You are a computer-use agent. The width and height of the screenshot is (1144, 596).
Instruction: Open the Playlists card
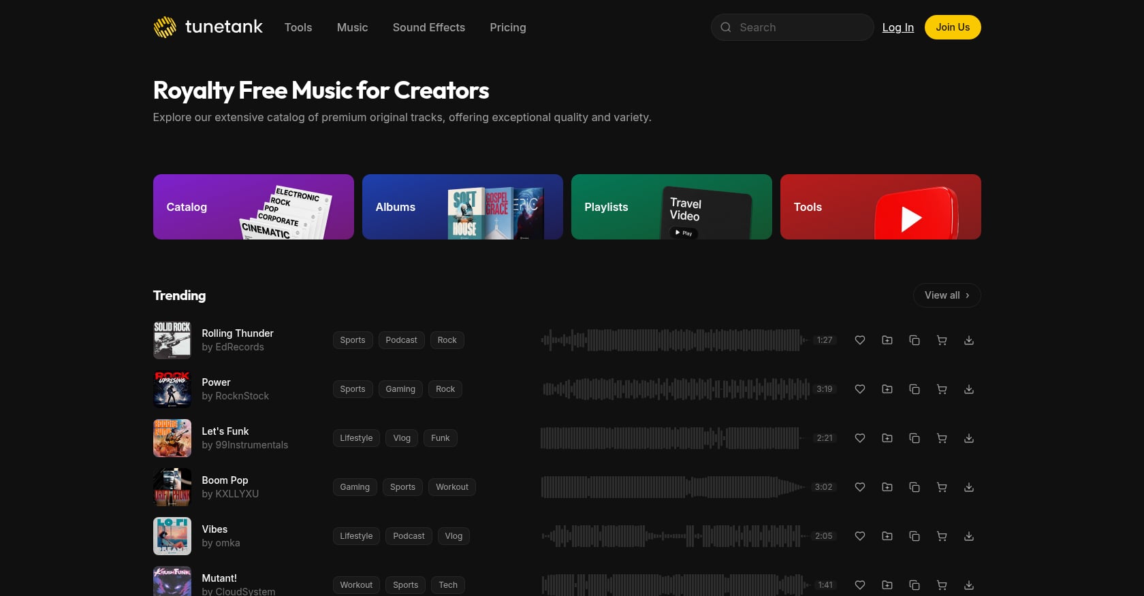(x=671, y=207)
